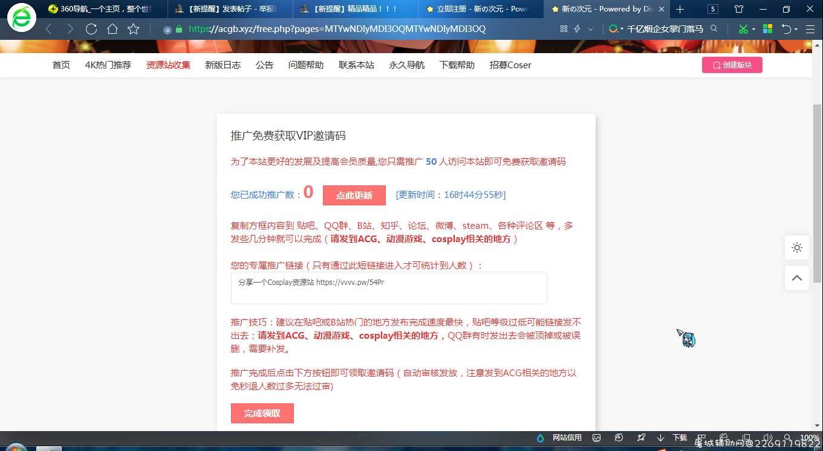Click the 100% zoom level indicator
The height and width of the screenshot is (451, 823).
pyautogui.click(x=809, y=438)
